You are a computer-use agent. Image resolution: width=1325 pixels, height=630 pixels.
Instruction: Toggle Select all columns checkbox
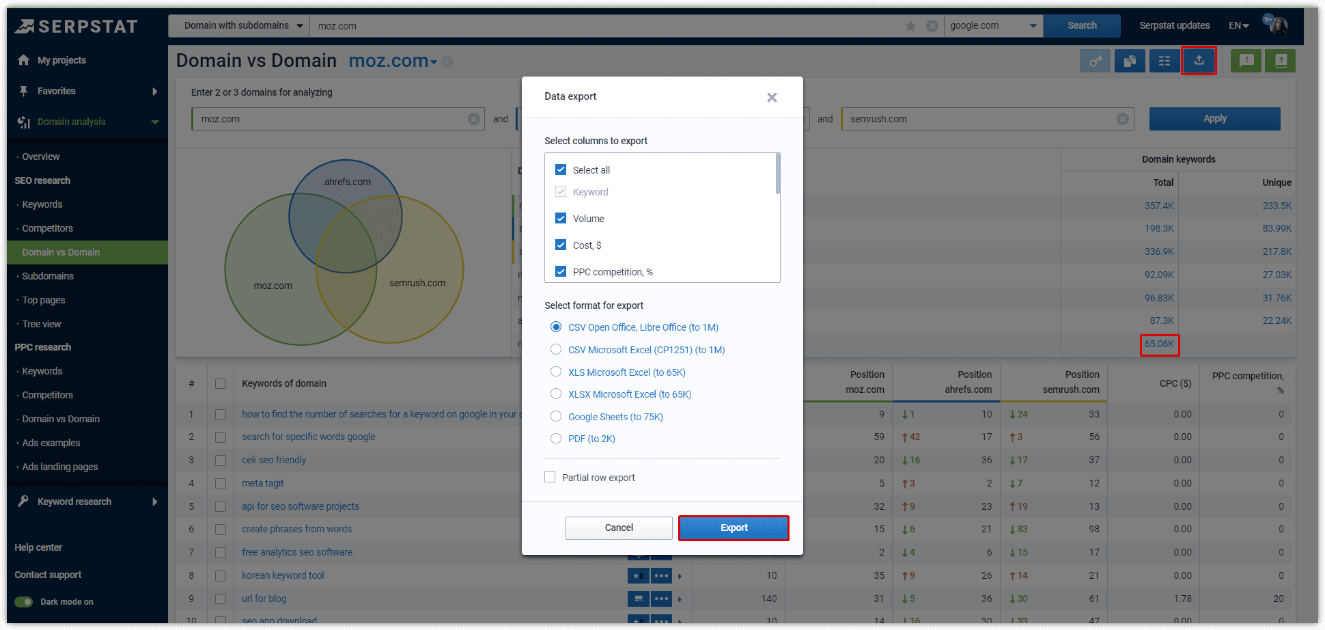pyautogui.click(x=561, y=169)
